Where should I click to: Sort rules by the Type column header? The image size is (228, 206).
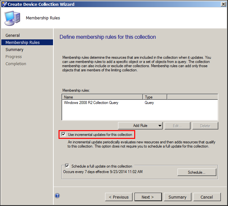click(155, 97)
